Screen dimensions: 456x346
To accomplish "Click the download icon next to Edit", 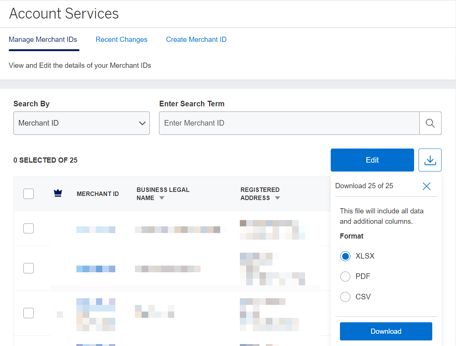I will pos(430,160).
